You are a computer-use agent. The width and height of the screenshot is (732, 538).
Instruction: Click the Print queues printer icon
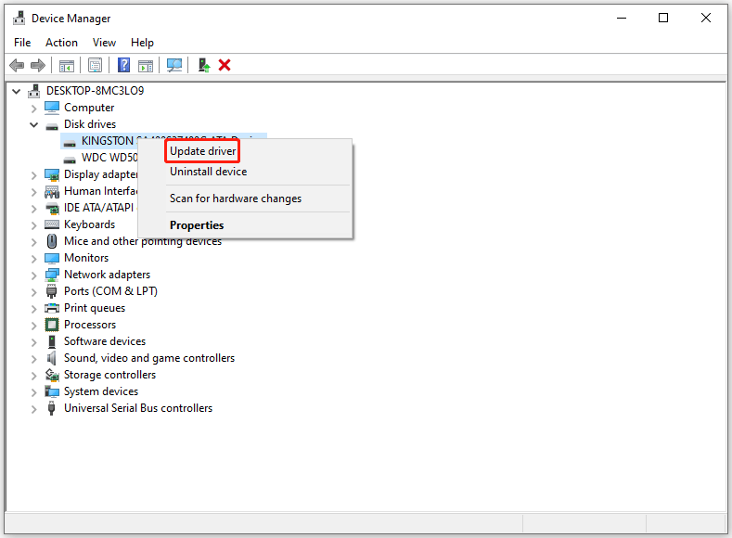(x=52, y=308)
